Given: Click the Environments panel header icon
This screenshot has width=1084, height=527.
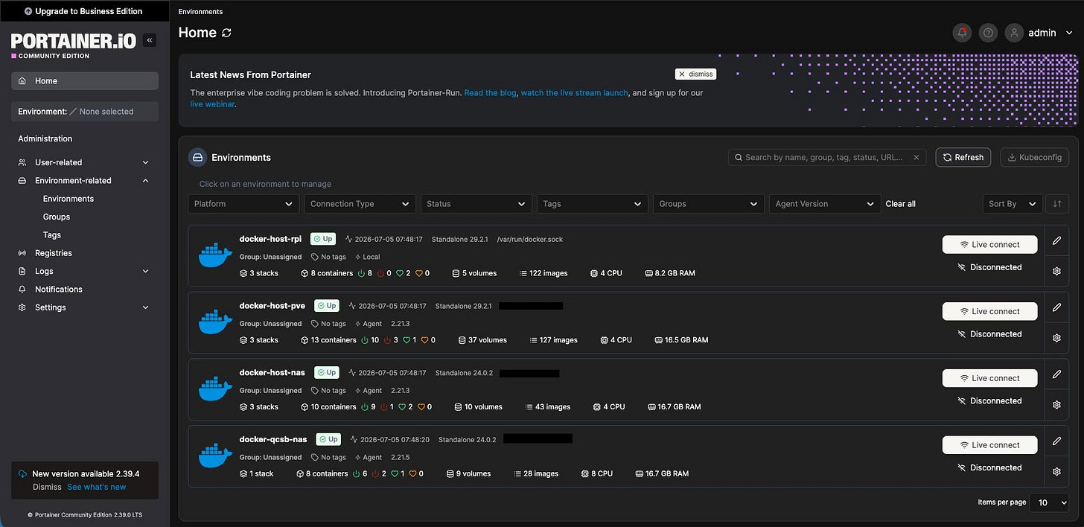Looking at the screenshot, I should click(x=197, y=157).
